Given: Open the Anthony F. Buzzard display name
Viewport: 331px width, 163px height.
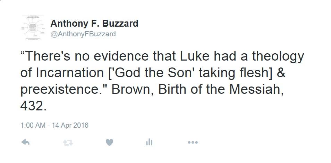Looking at the screenshot, I should pos(94,24).
